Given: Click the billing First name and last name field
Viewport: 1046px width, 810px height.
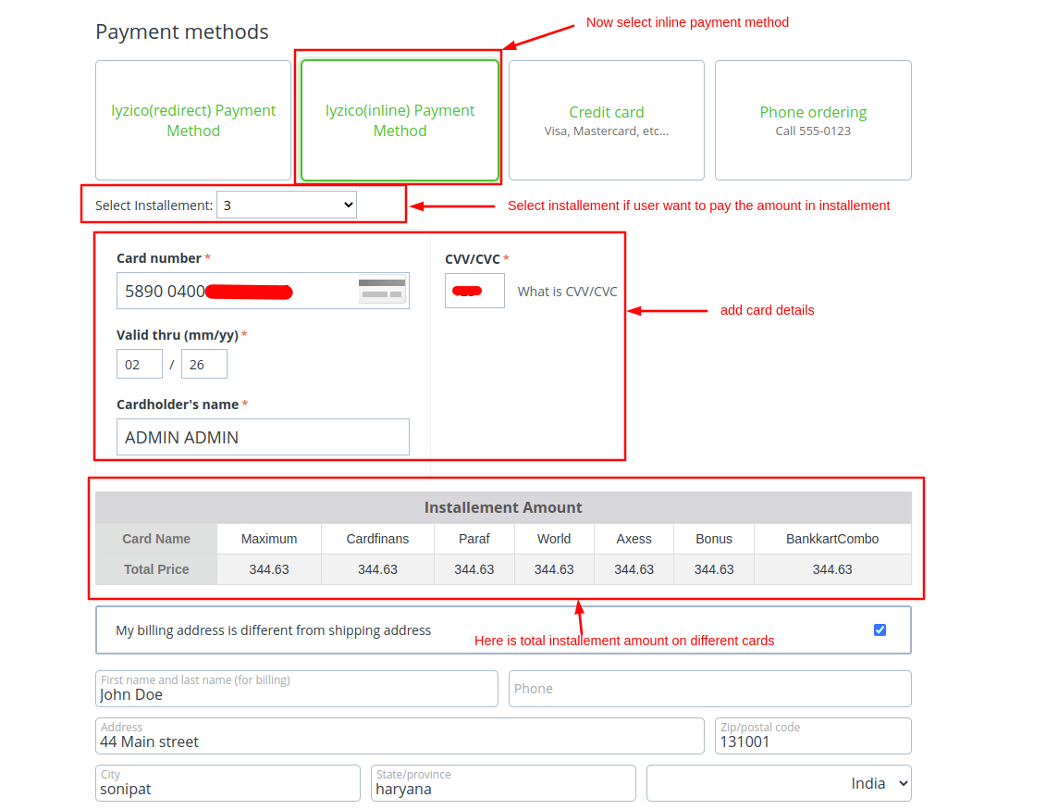Looking at the screenshot, I should (297, 689).
